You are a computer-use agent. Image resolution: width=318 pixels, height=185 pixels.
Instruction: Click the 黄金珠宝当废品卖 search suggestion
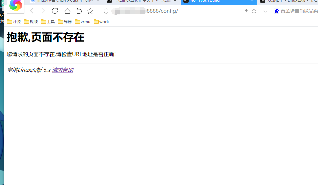pyautogui.click(x=299, y=11)
